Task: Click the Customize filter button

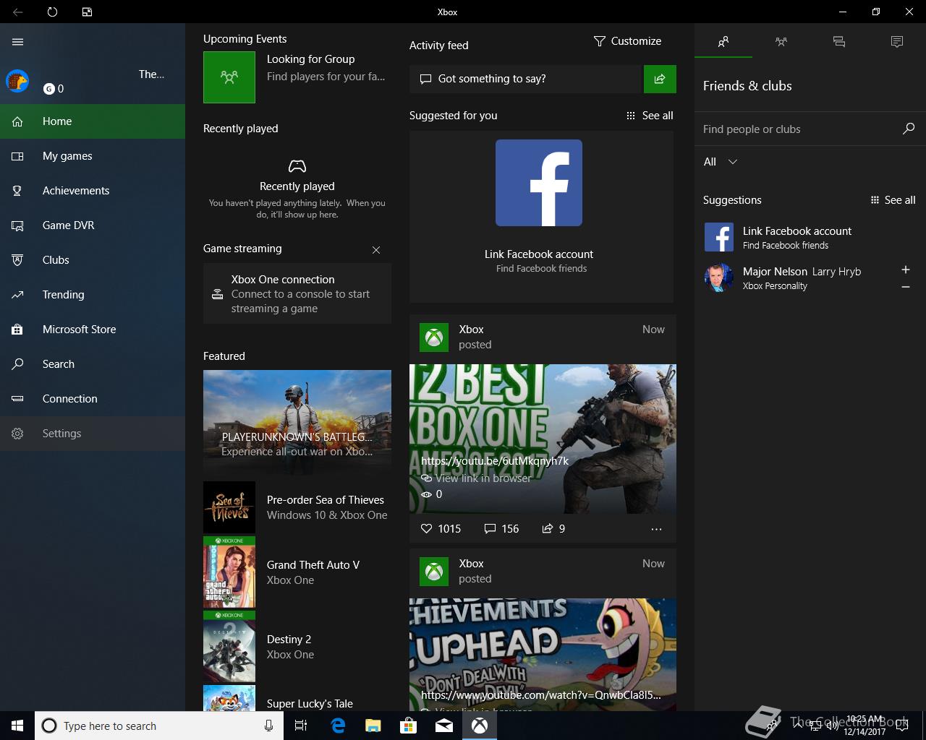Action: click(x=627, y=41)
